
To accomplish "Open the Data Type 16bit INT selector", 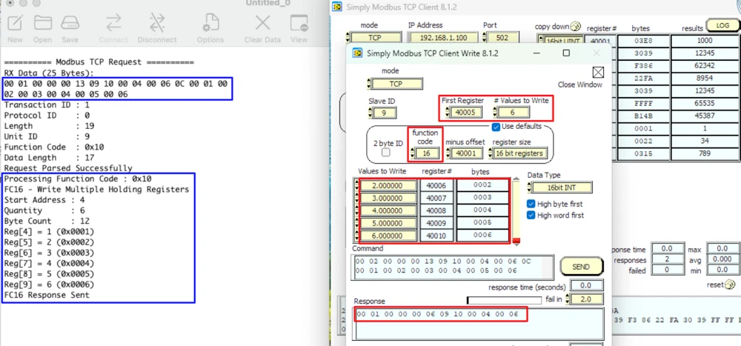I will tap(562, 187).
